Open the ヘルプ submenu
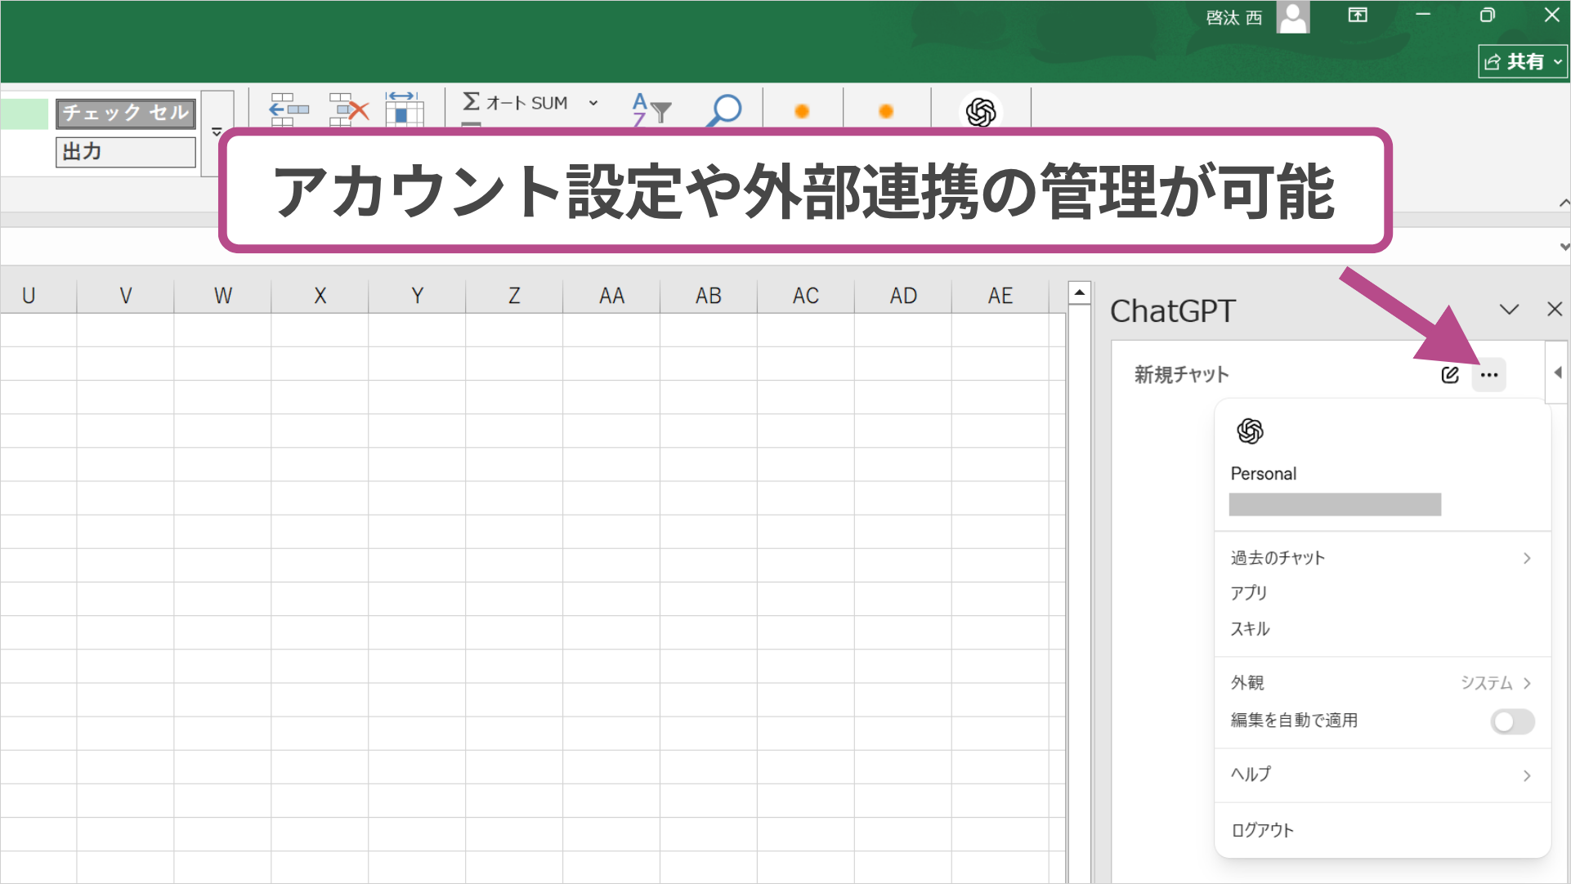Viewport: 1571px width, 884px height. (1381, 775)
